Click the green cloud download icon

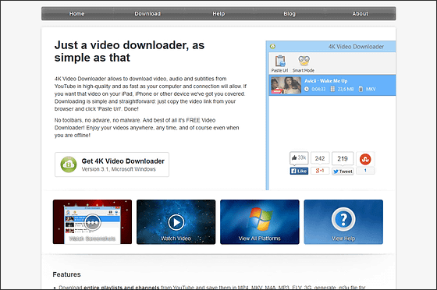coord(69,164)
